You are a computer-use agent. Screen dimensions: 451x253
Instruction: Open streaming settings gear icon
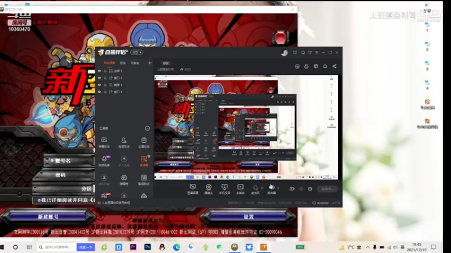point(310,189)
